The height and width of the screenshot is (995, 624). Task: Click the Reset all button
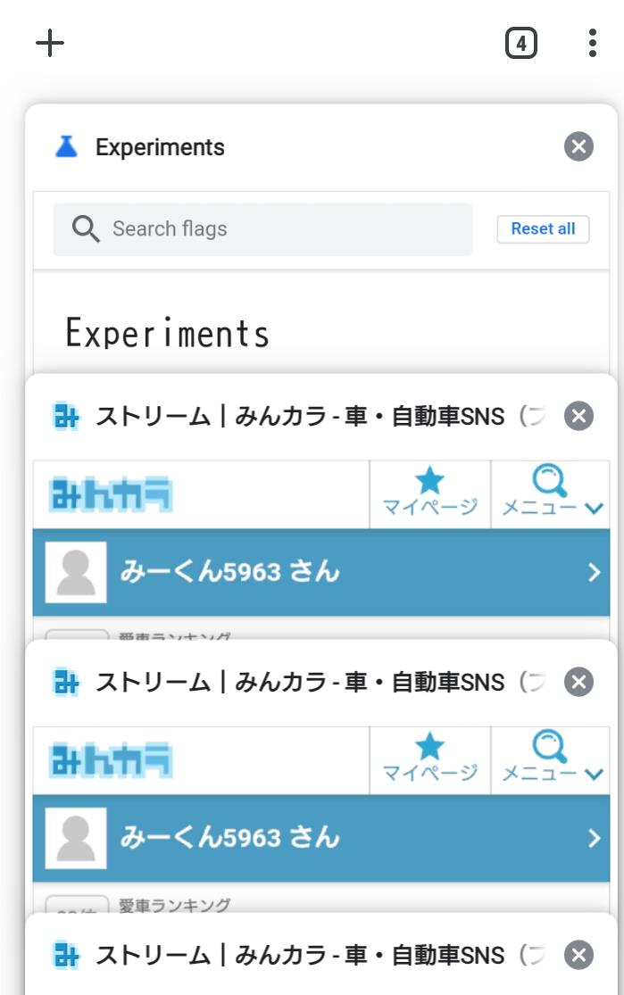(x=543, y=229)
